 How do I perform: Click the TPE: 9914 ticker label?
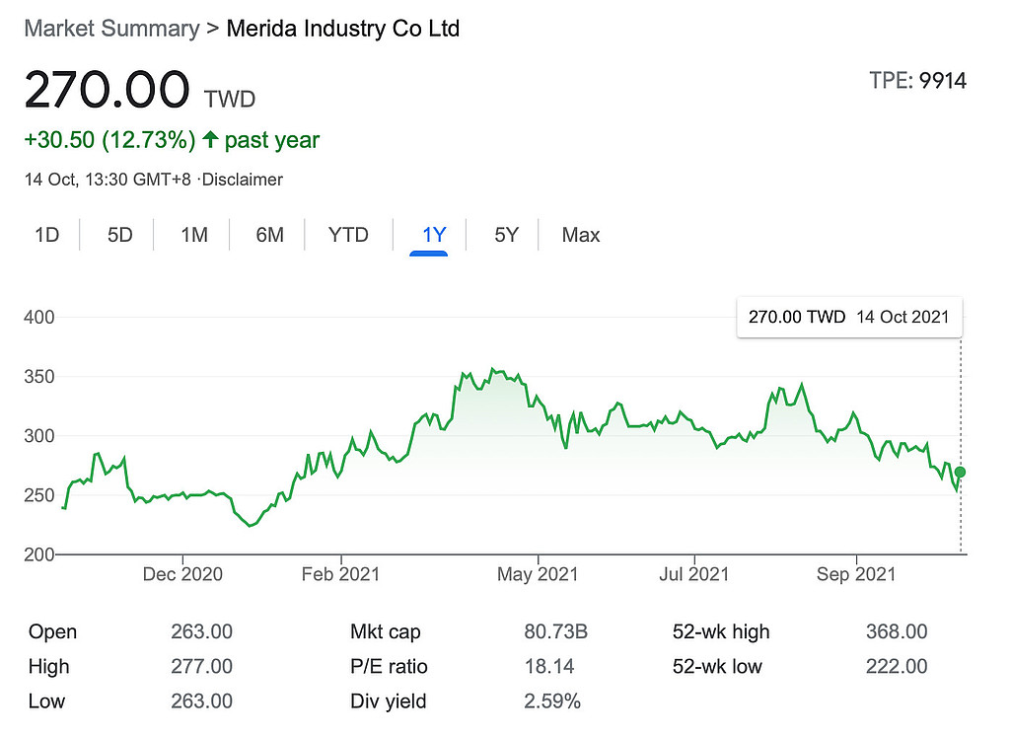(x=917, y=81)
